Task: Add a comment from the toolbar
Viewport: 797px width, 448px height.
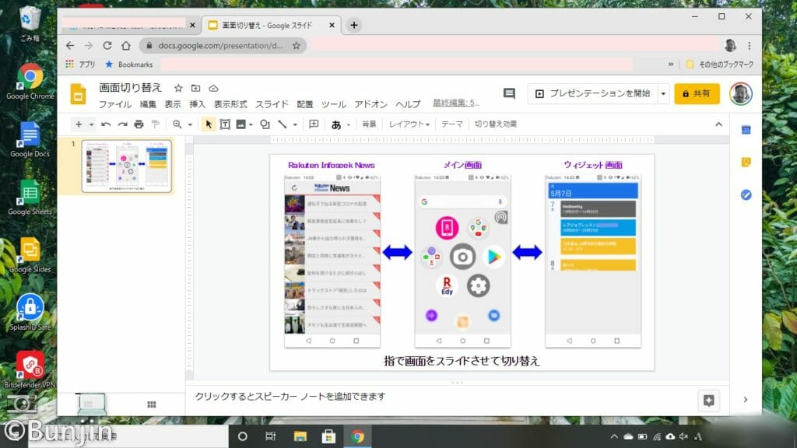Action: [314, 124]
